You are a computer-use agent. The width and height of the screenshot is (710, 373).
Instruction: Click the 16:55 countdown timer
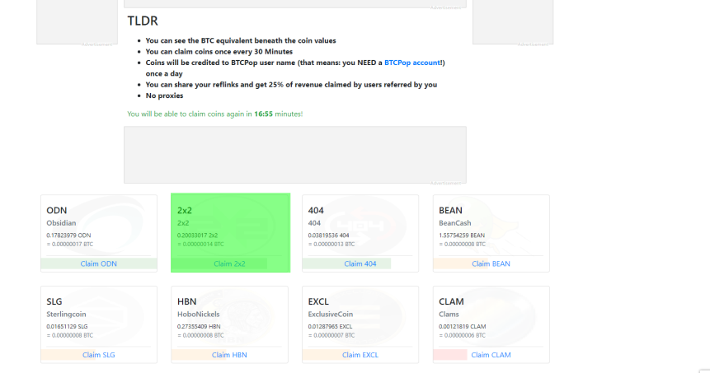coord(264,114)
